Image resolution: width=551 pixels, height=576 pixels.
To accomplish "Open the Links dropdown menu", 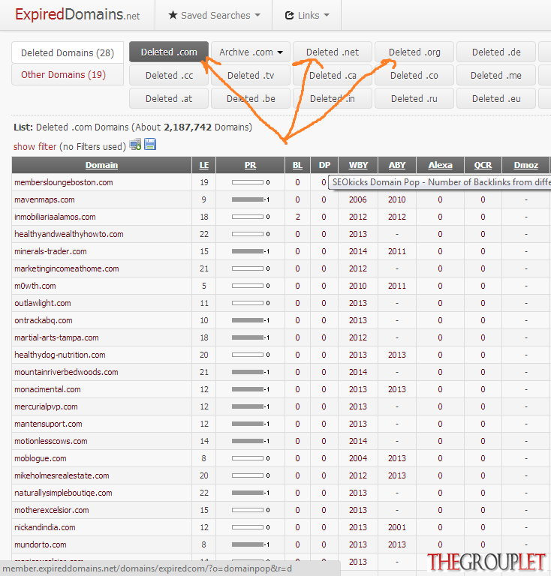I will pos(307,16).
